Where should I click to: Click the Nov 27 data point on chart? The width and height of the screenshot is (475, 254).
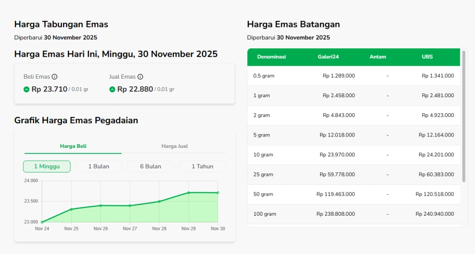[130, 206]
